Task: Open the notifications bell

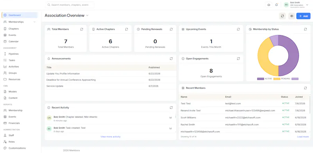Action: click(x=277, y=5)
